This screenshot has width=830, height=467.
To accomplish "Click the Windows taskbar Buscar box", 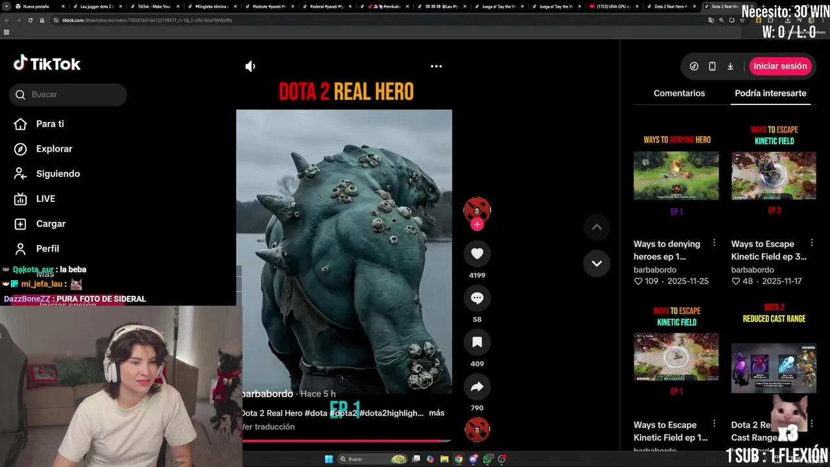I will click(373, 459).
